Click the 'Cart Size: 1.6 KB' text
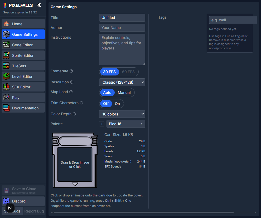The image size is (261, 218). (x=119, y=135)
